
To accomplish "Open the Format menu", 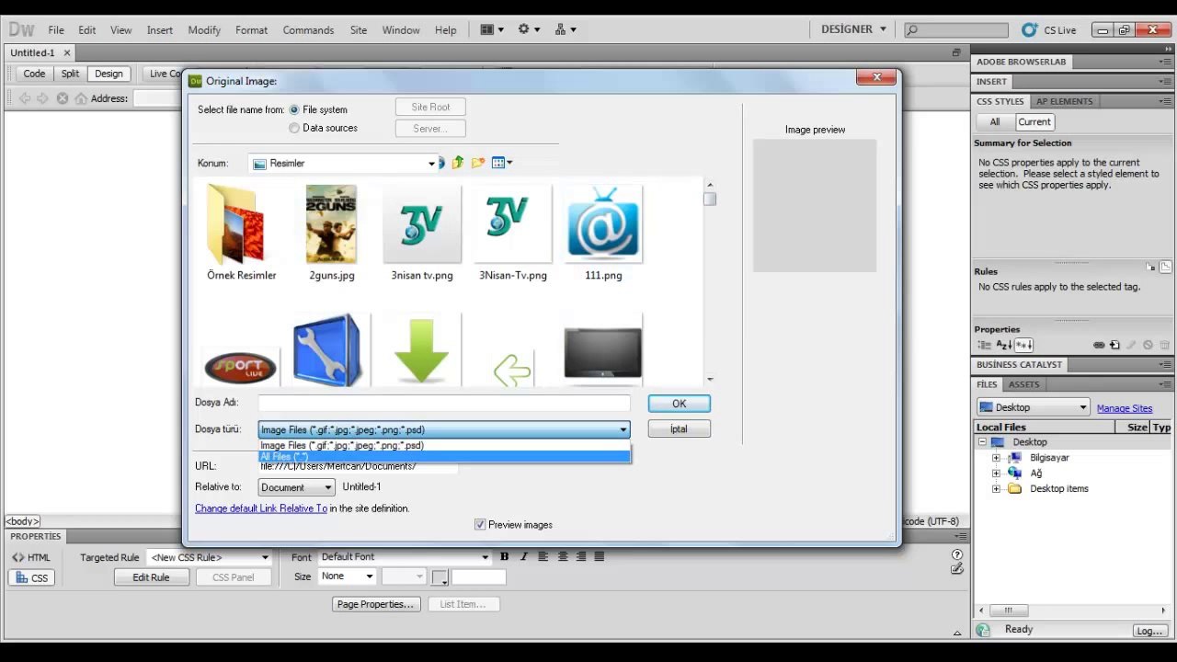I will [251, 29].
